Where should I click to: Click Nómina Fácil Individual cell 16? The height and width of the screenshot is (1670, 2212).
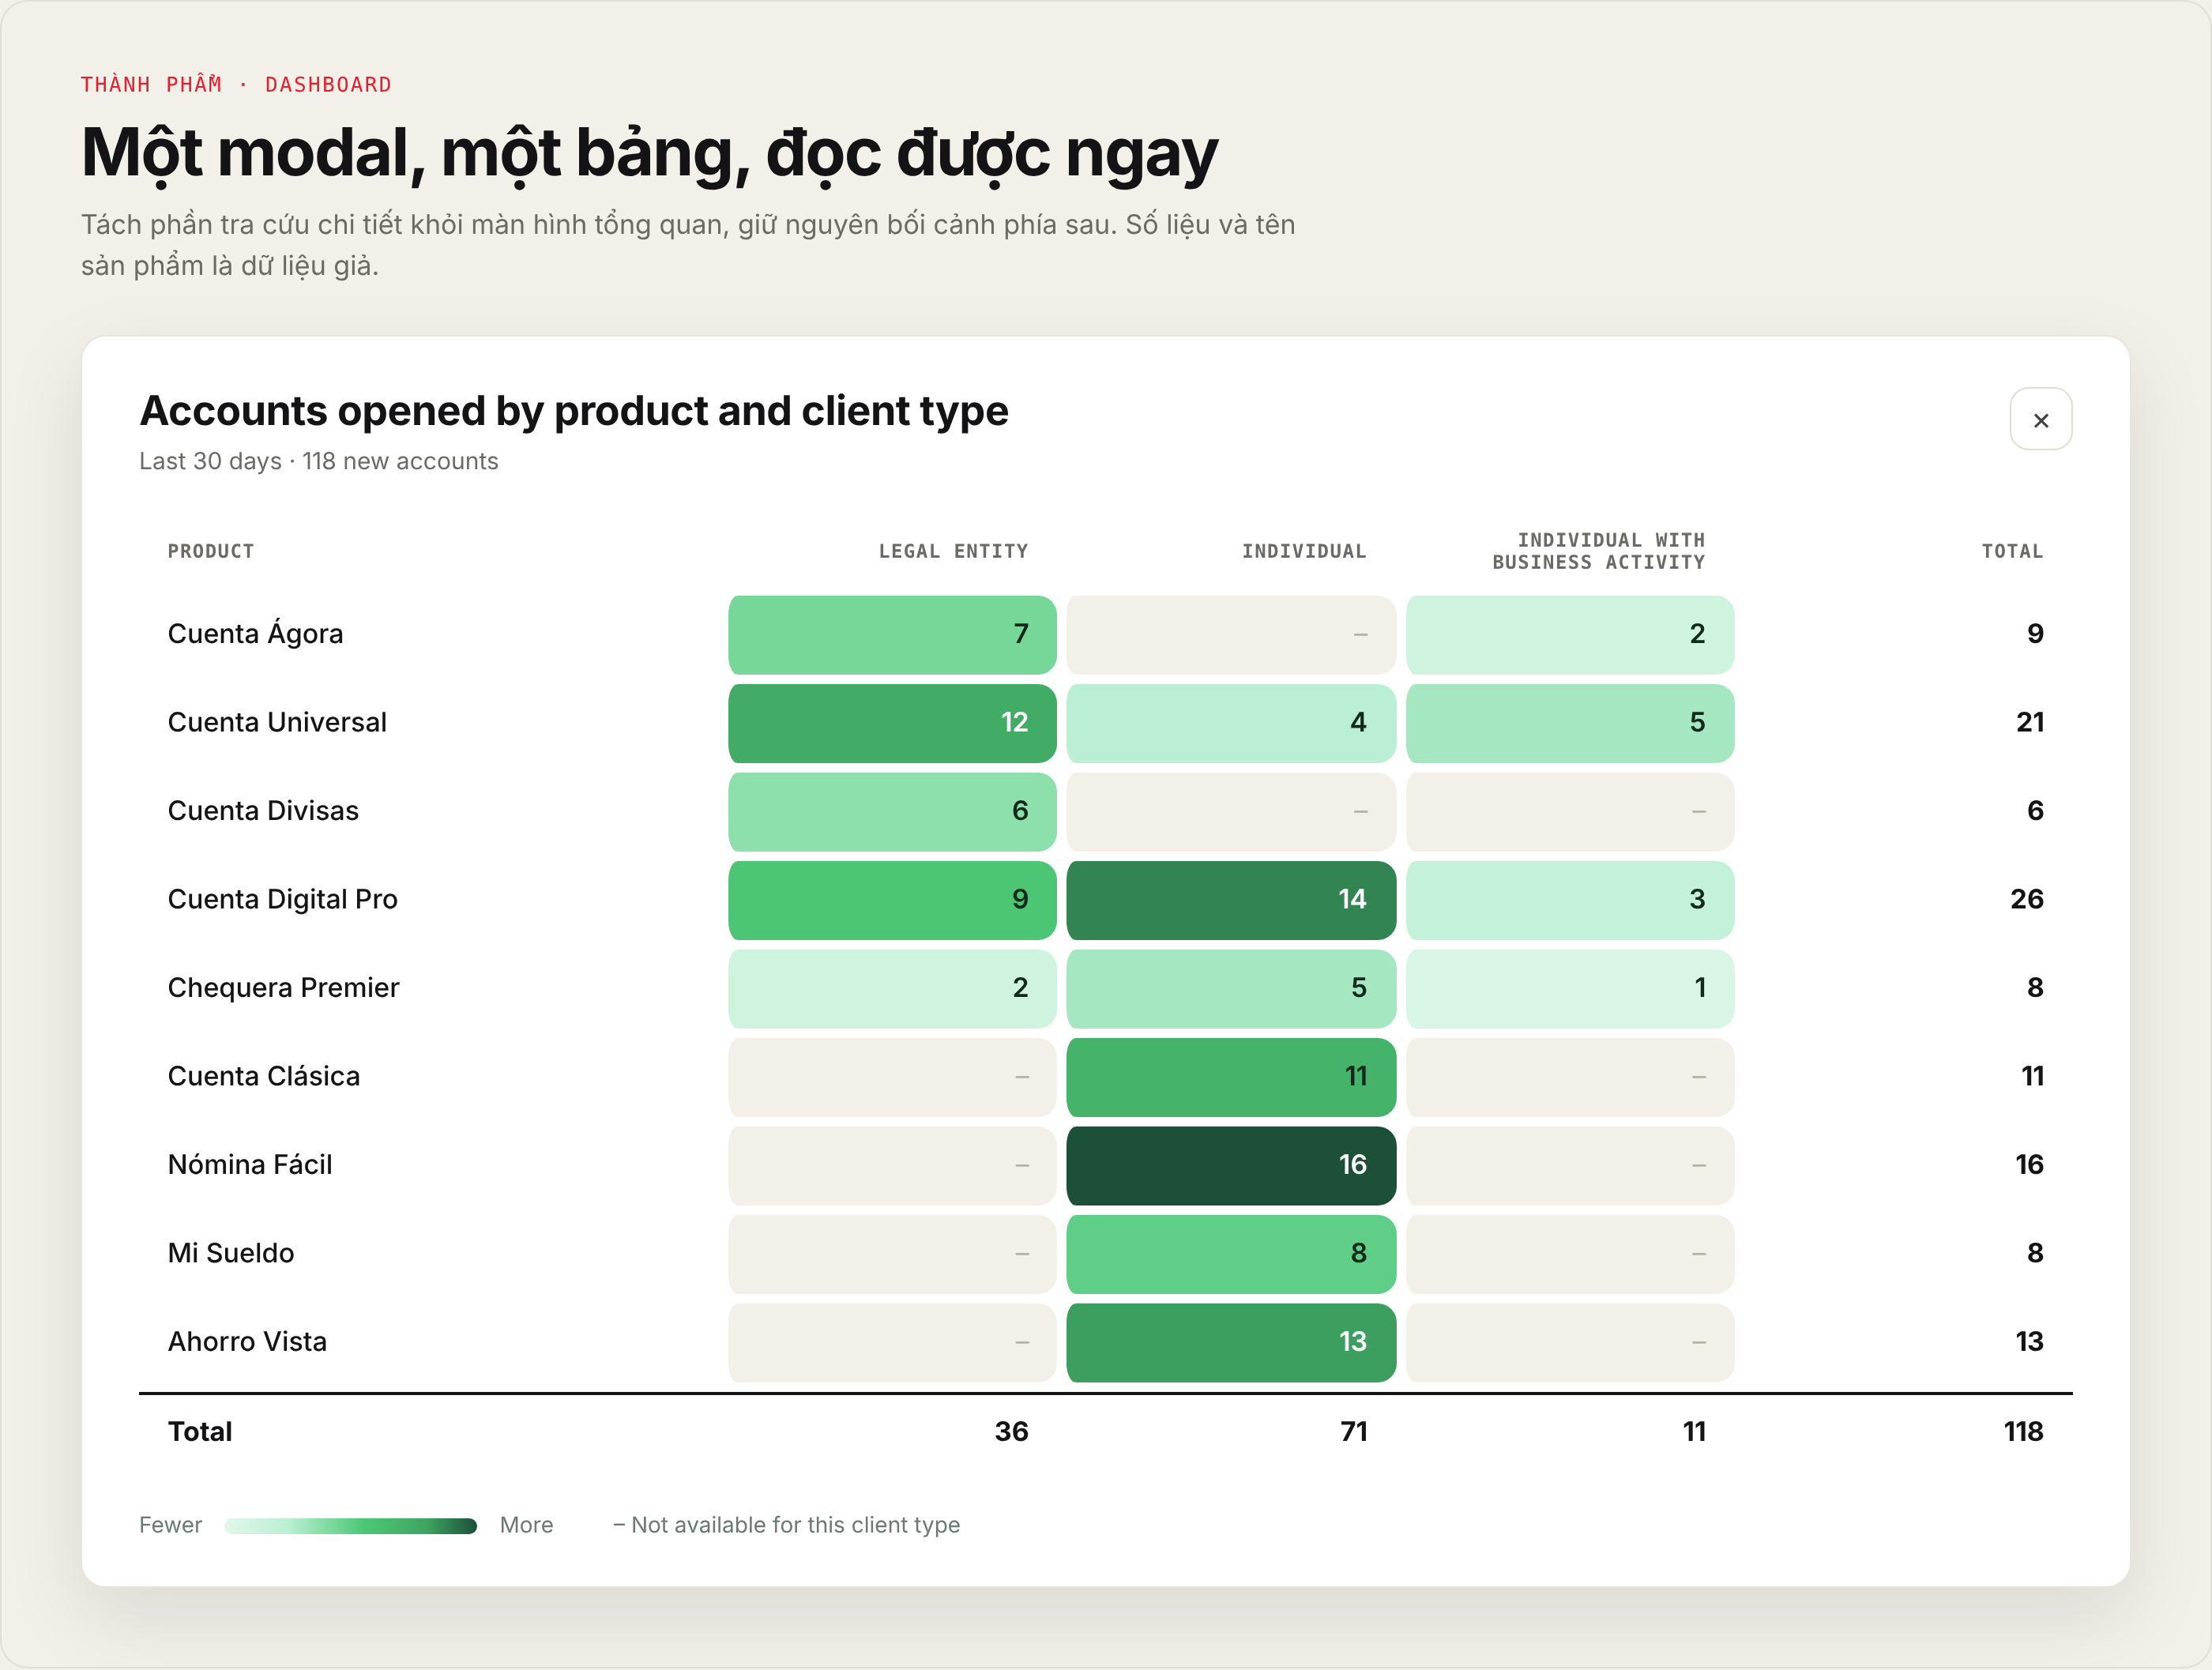click(x=1231, y=1166)
